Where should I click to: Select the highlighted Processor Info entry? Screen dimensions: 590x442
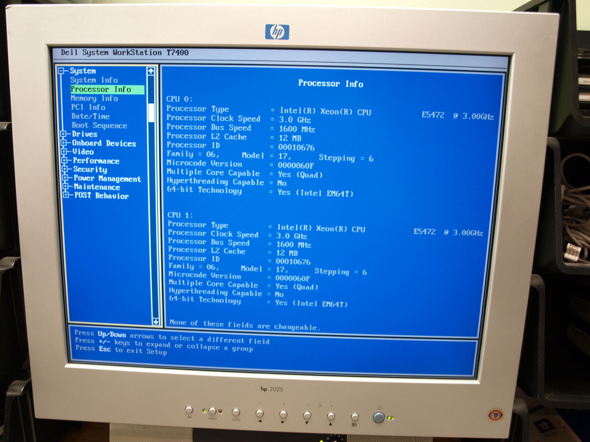tap(107, 89)
